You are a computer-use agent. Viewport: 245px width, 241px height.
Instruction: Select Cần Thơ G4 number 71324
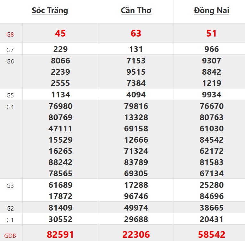click(x=136, y=151)
